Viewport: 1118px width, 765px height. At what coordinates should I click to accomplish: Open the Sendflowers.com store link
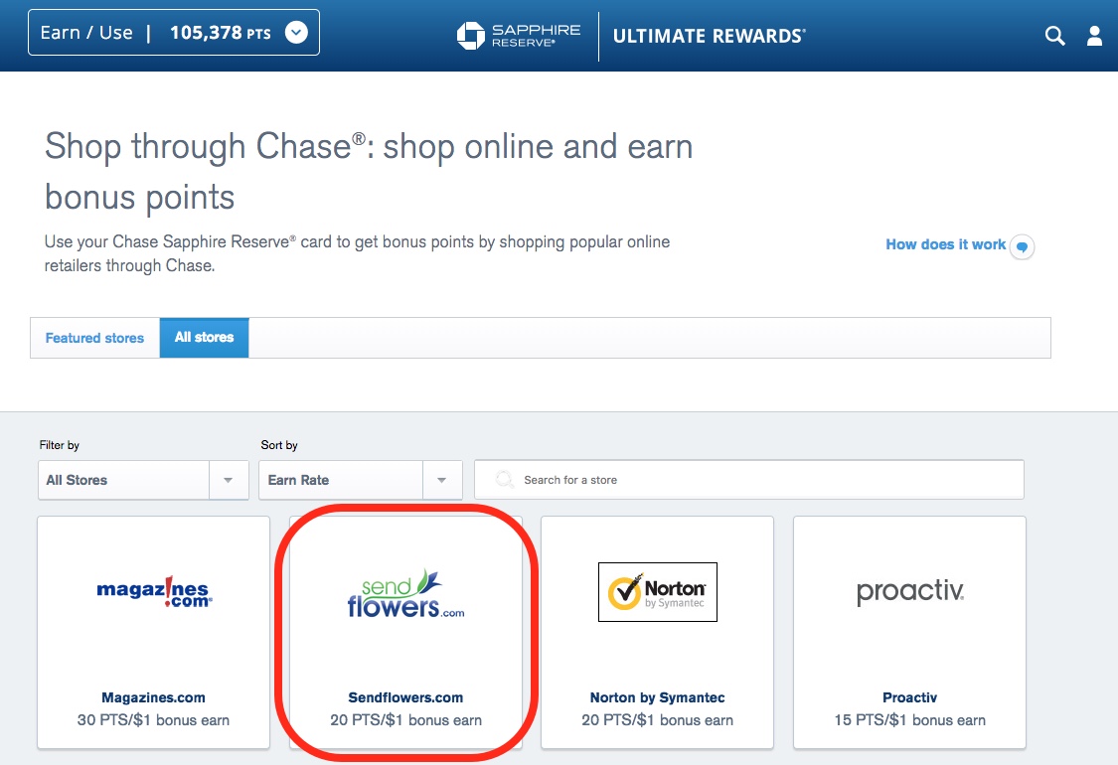[x=405, y=697]
